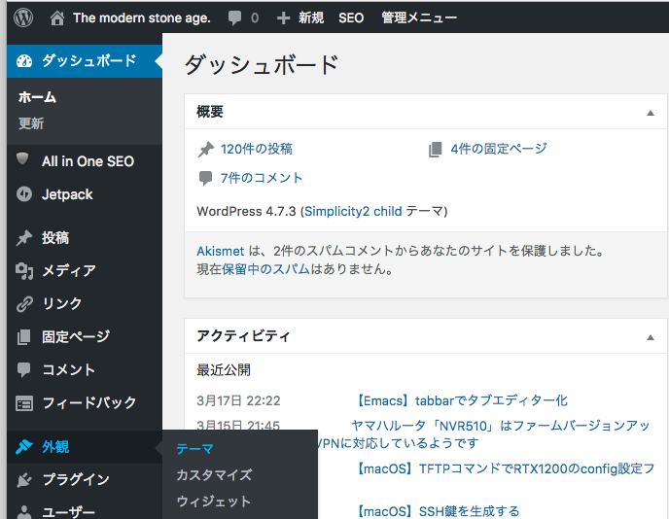Open the Akismet link

[220, 251]
